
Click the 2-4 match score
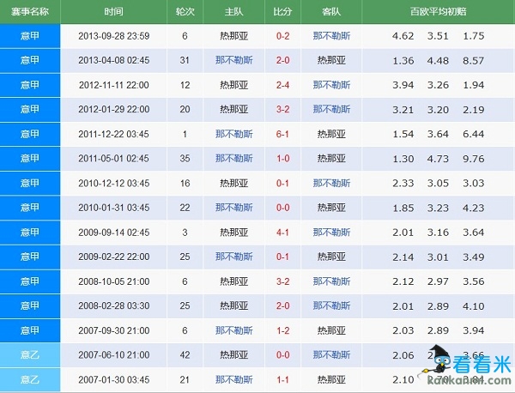pos(282,85)
